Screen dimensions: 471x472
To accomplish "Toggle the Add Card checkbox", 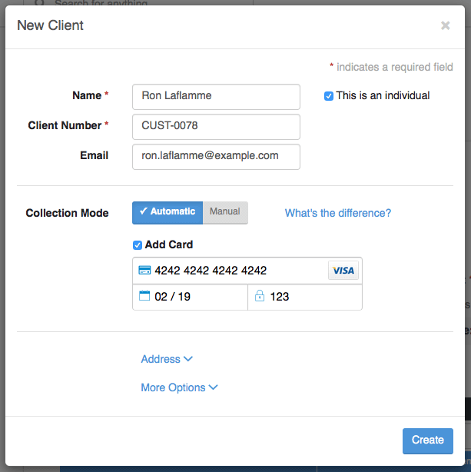I will [138, 245].
